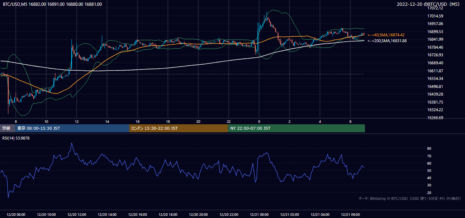This screenshot has width=465, height=218.
Task: Click the '2022-12-20 のBTC/USD (M5)' chart title
Action: (x=429, y=4)
